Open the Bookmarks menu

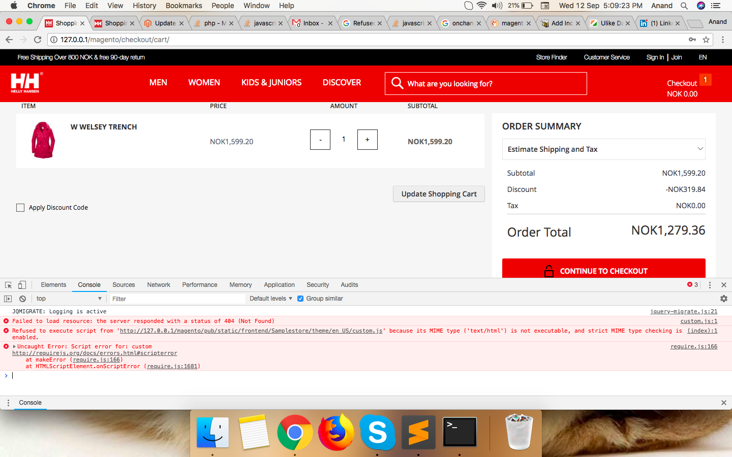coord(184,6)
